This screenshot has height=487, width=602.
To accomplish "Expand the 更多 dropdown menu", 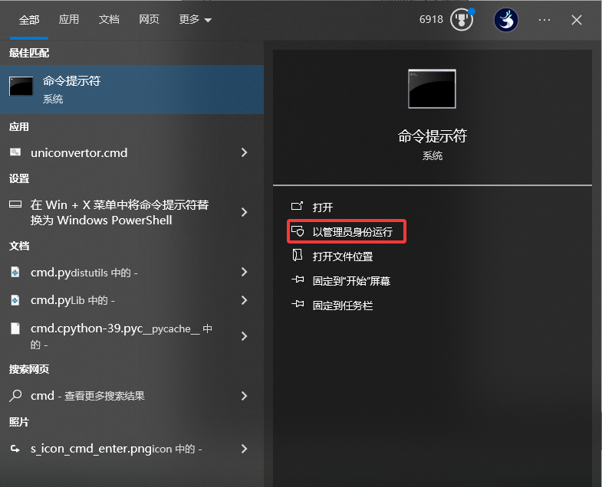I will coord(195,19).
